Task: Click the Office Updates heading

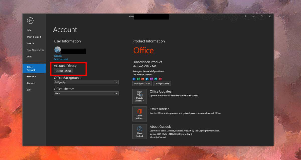Action: pyautogui.click(x=161, y=91)
